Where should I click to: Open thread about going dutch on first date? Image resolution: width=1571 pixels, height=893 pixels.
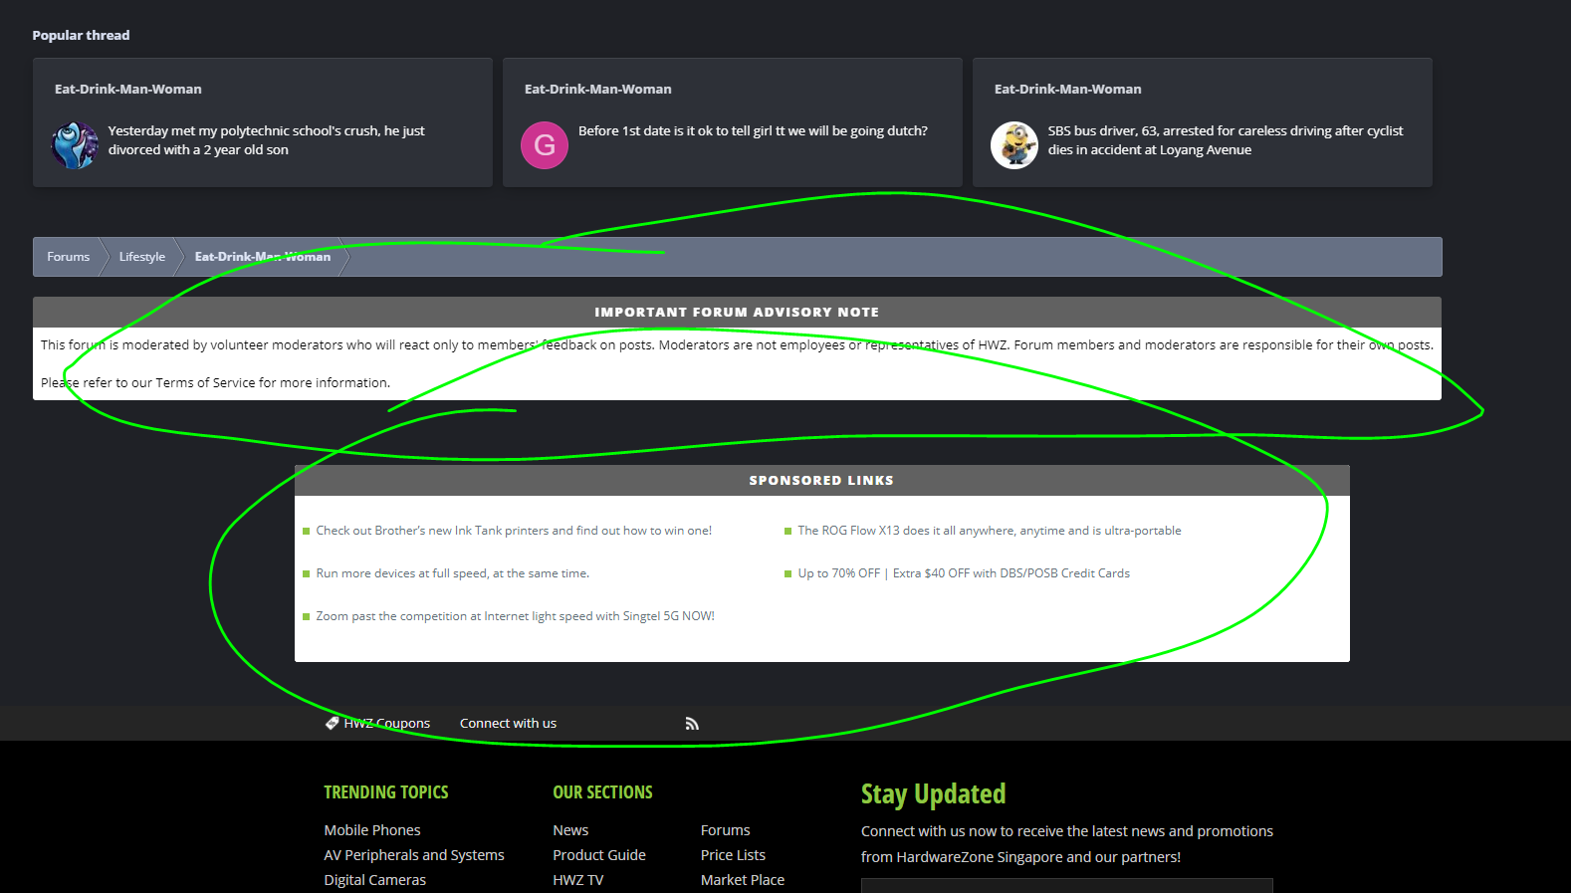point(753,130)
